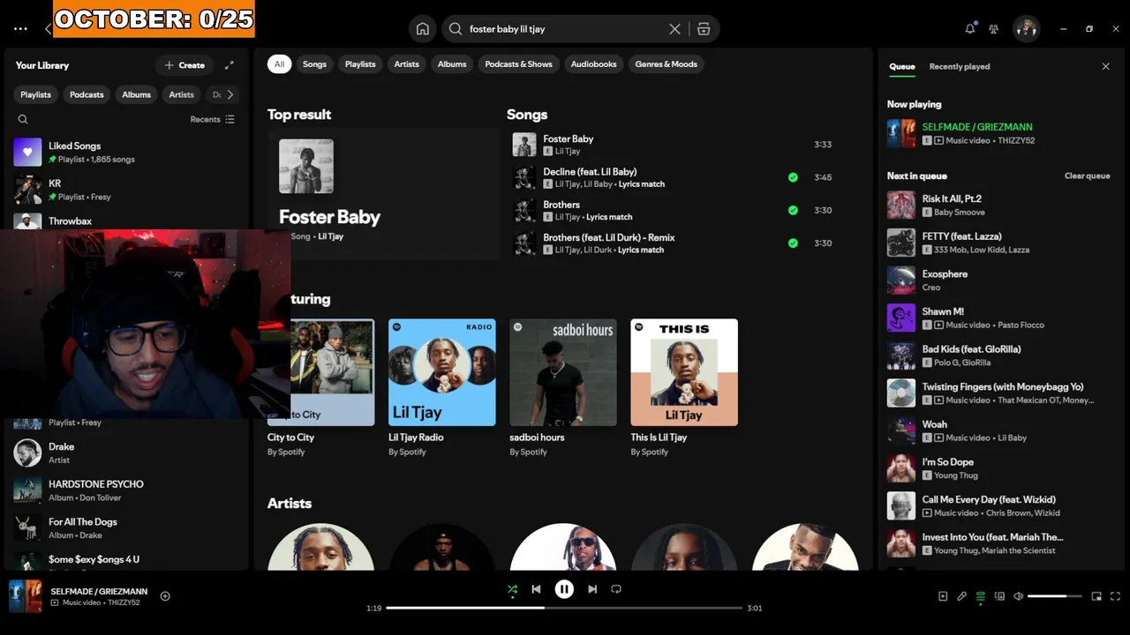Click in the search input field
1130x635 pixels.
pyautogui.click(x=565, y=29)
